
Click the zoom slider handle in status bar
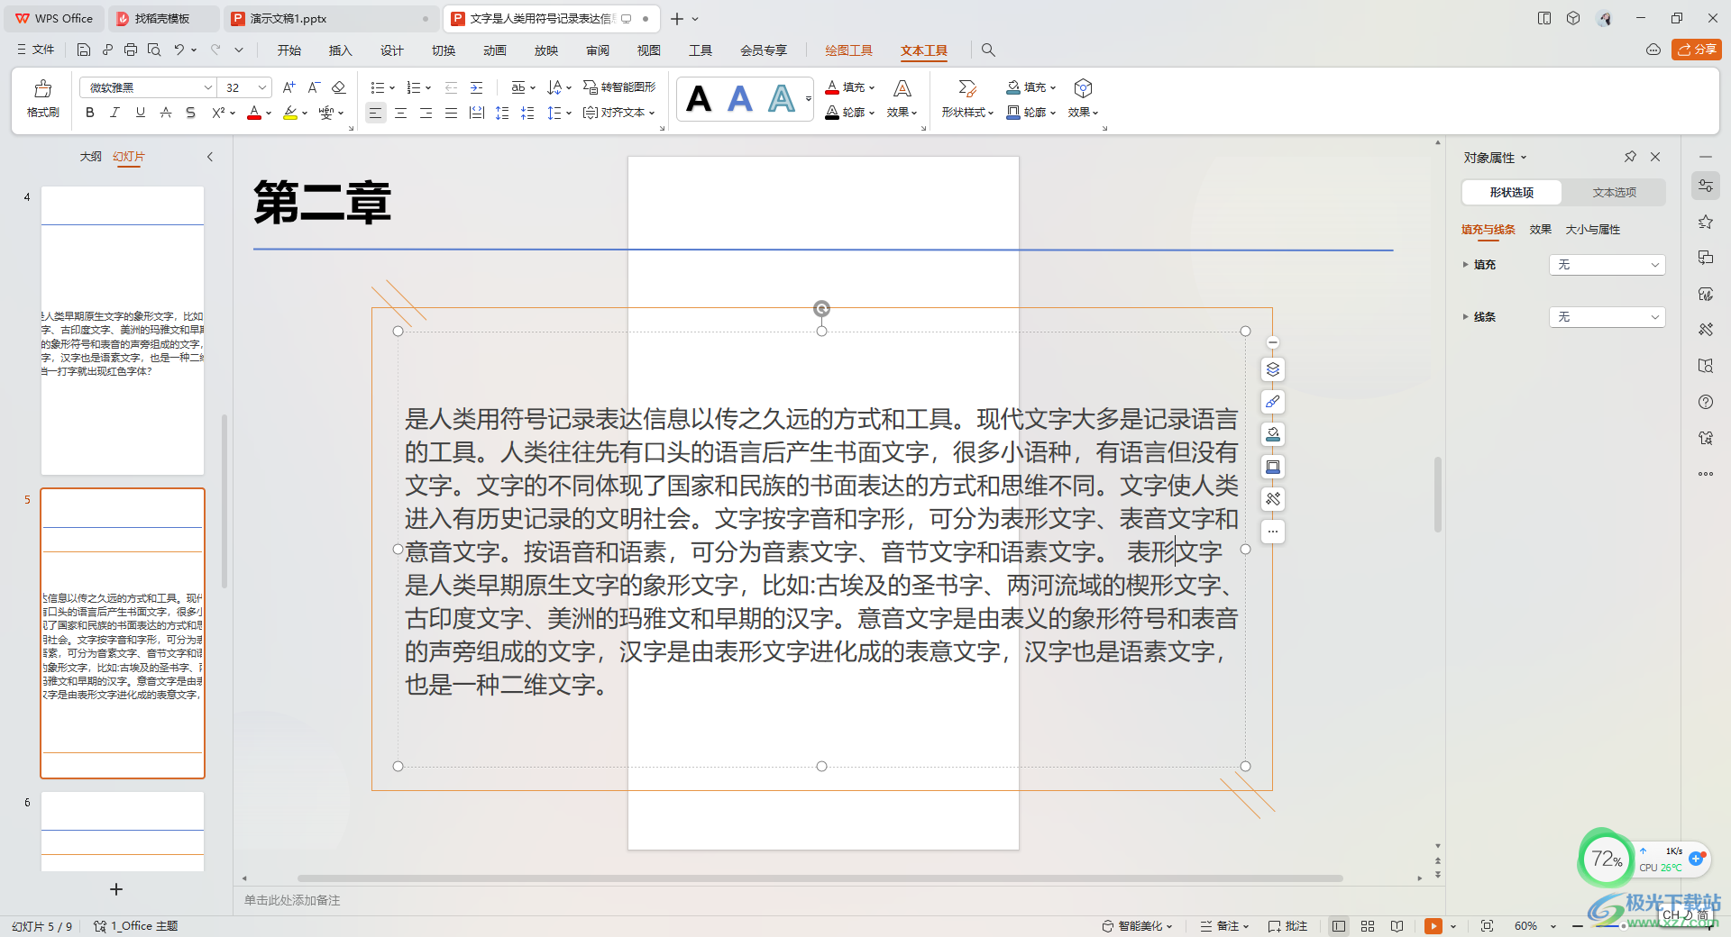click(1626, 925)
